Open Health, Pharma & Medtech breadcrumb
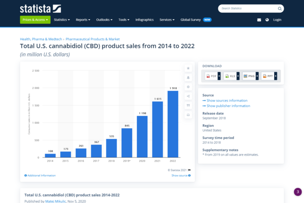Screen dimensions: 304x203 pyautogui.click(x=41, y=39)
